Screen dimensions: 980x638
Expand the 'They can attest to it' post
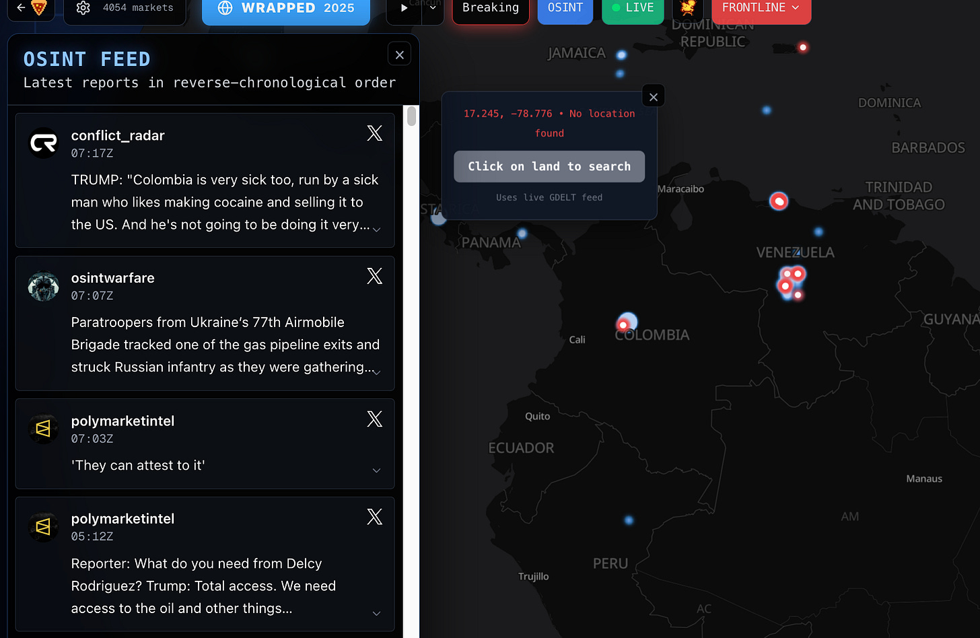[x=377, y=470]
